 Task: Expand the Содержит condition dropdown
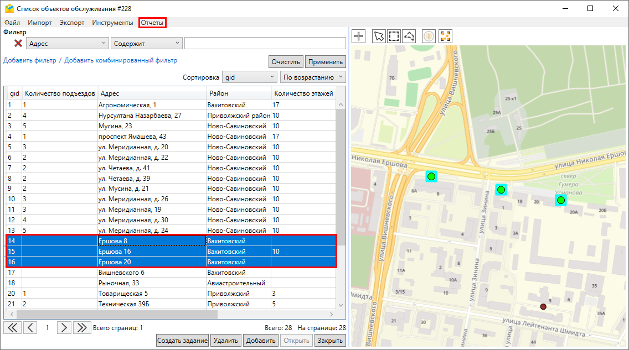(x=146, y=43)
